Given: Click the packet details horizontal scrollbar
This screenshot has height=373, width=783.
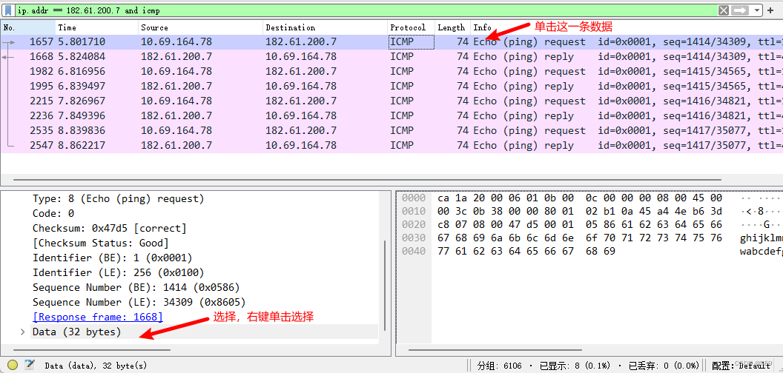Looking at the screenshot, I should tap(91, 350).
